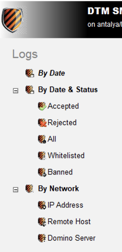122x252 pixels.
Task: Collapse the By Date & Status section
Action: (x=16, y=91)
